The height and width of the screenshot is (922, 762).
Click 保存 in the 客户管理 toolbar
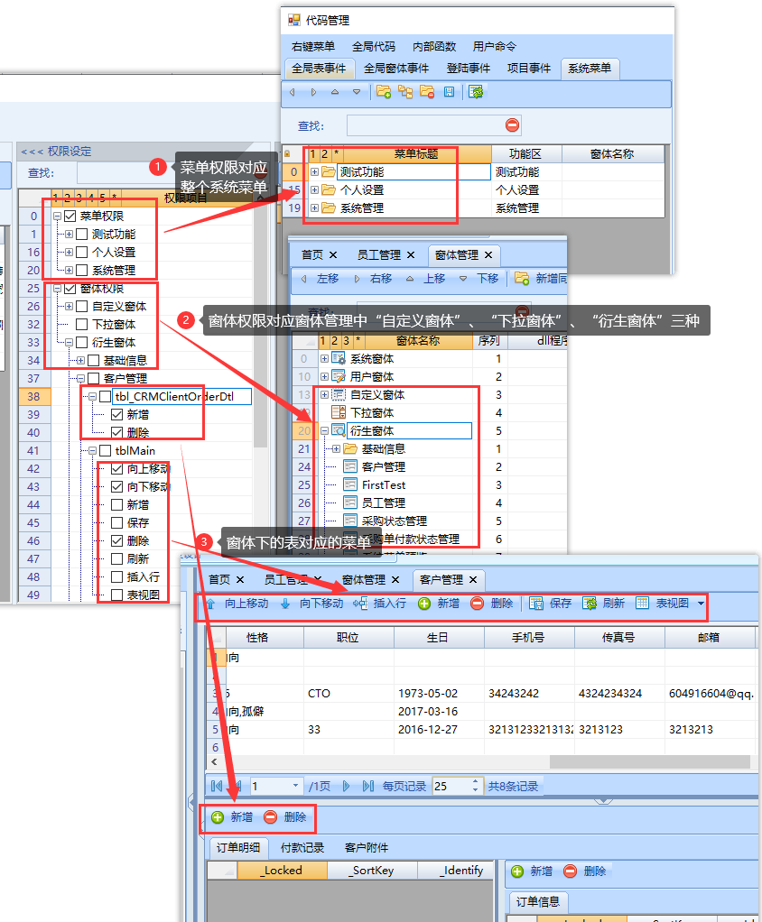tap(551, 604)
